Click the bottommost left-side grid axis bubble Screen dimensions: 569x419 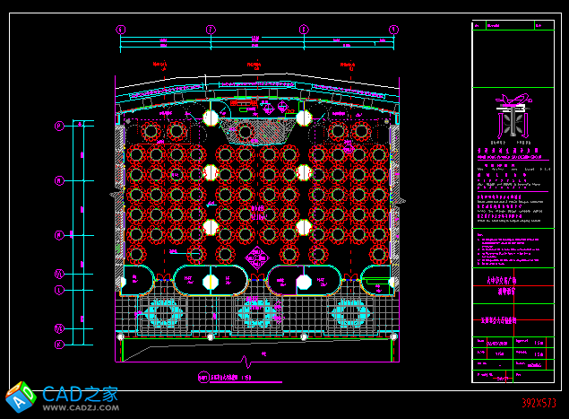click(60, 344)
